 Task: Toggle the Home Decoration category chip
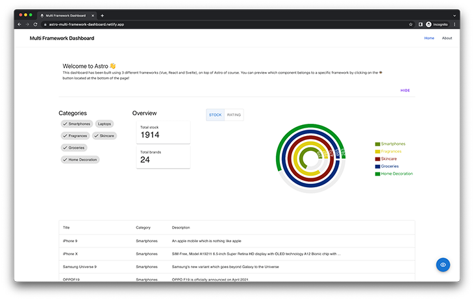click(81, 159)
